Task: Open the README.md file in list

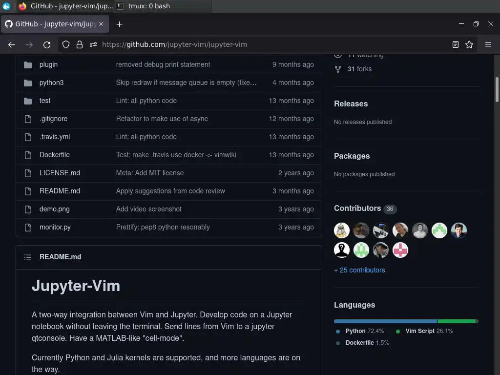Action: pos(60,191)
